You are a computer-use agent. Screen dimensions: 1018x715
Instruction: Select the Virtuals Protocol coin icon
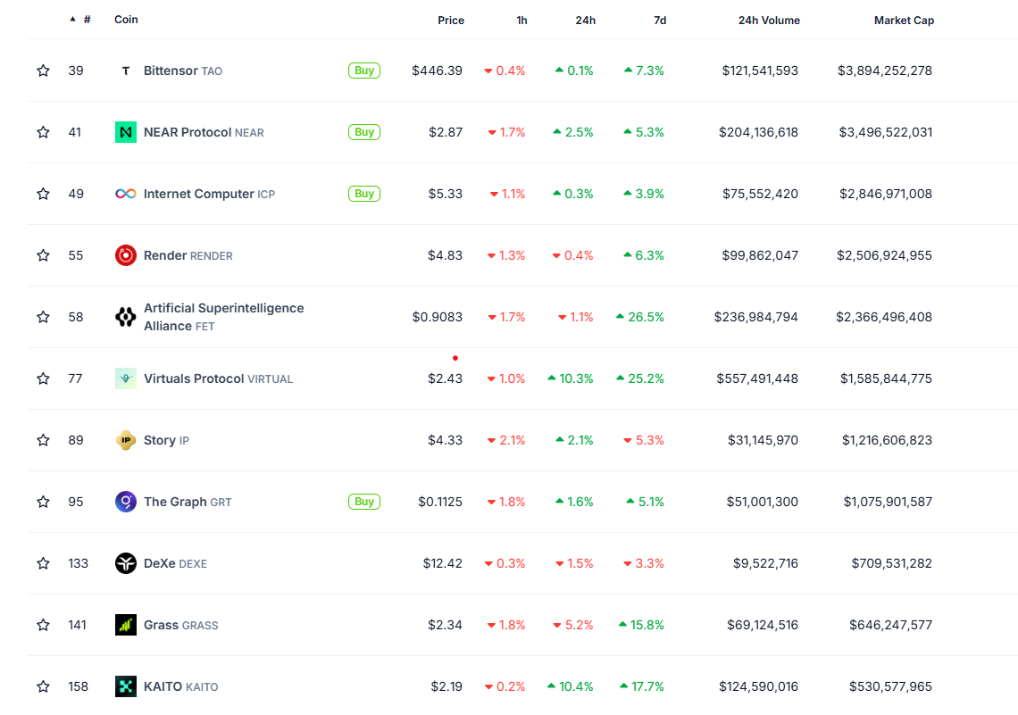point(125,378)
